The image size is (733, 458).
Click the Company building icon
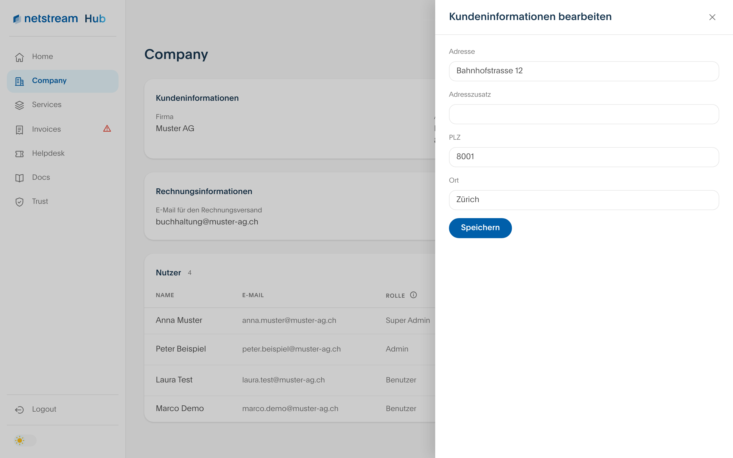coord(19,81)
